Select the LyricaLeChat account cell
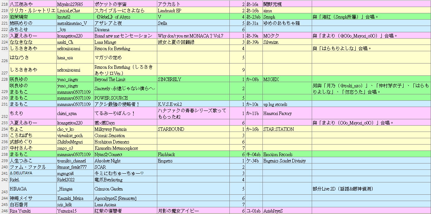Viewport: 431px width, 214px height. [75, 11]
